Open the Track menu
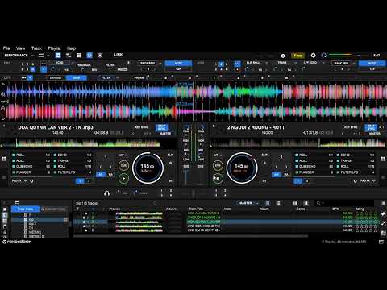The width and height of the screenshot is (387, 290). click(x=36, y=48)
